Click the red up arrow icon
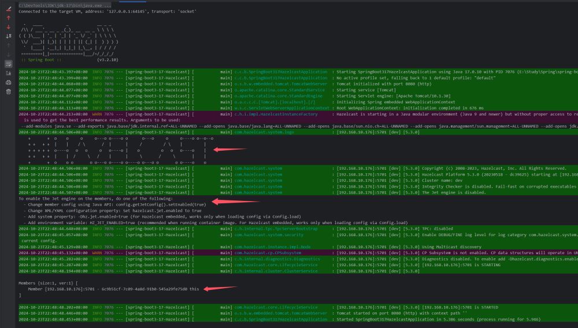 [x=9, y=18]
